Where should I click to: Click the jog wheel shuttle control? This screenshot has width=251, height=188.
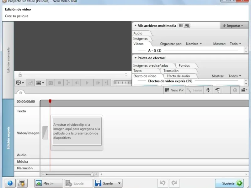click(122, 83)
